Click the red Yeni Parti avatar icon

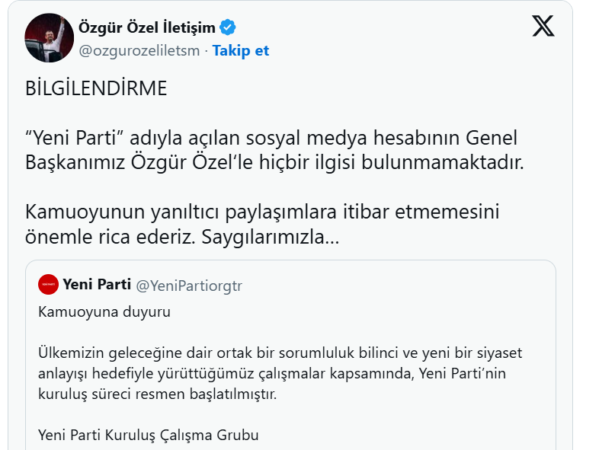48,284
